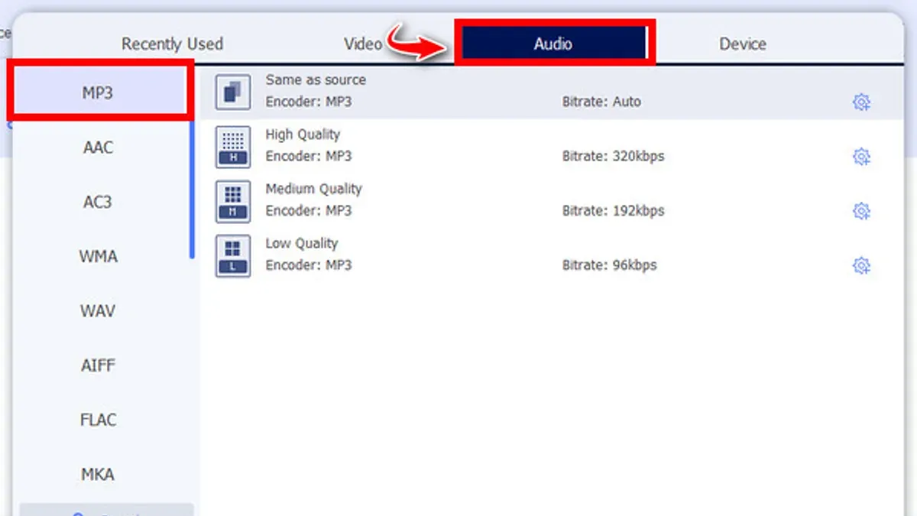The width and height of the screenshot is (917, 516).
Task: Click the Medium Quality preset icon
Action: tap(233, 202)
